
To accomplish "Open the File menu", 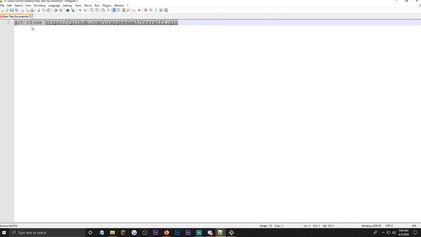I will tap(2, 5).
